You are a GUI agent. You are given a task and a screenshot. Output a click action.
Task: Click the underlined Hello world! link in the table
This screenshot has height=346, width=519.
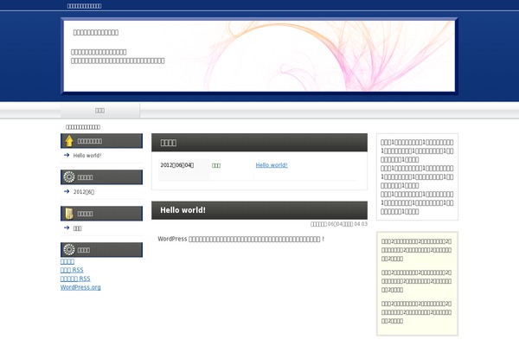click(x=272, y=165)
